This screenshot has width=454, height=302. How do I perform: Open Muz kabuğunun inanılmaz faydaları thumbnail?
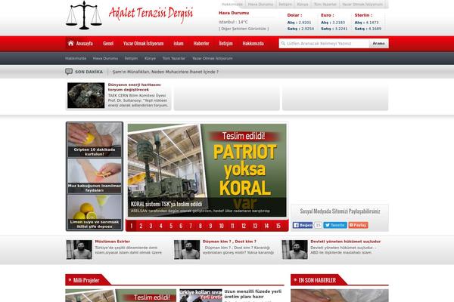(95, 176)
